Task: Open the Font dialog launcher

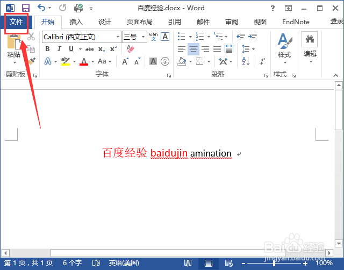Action: point(169,76)
